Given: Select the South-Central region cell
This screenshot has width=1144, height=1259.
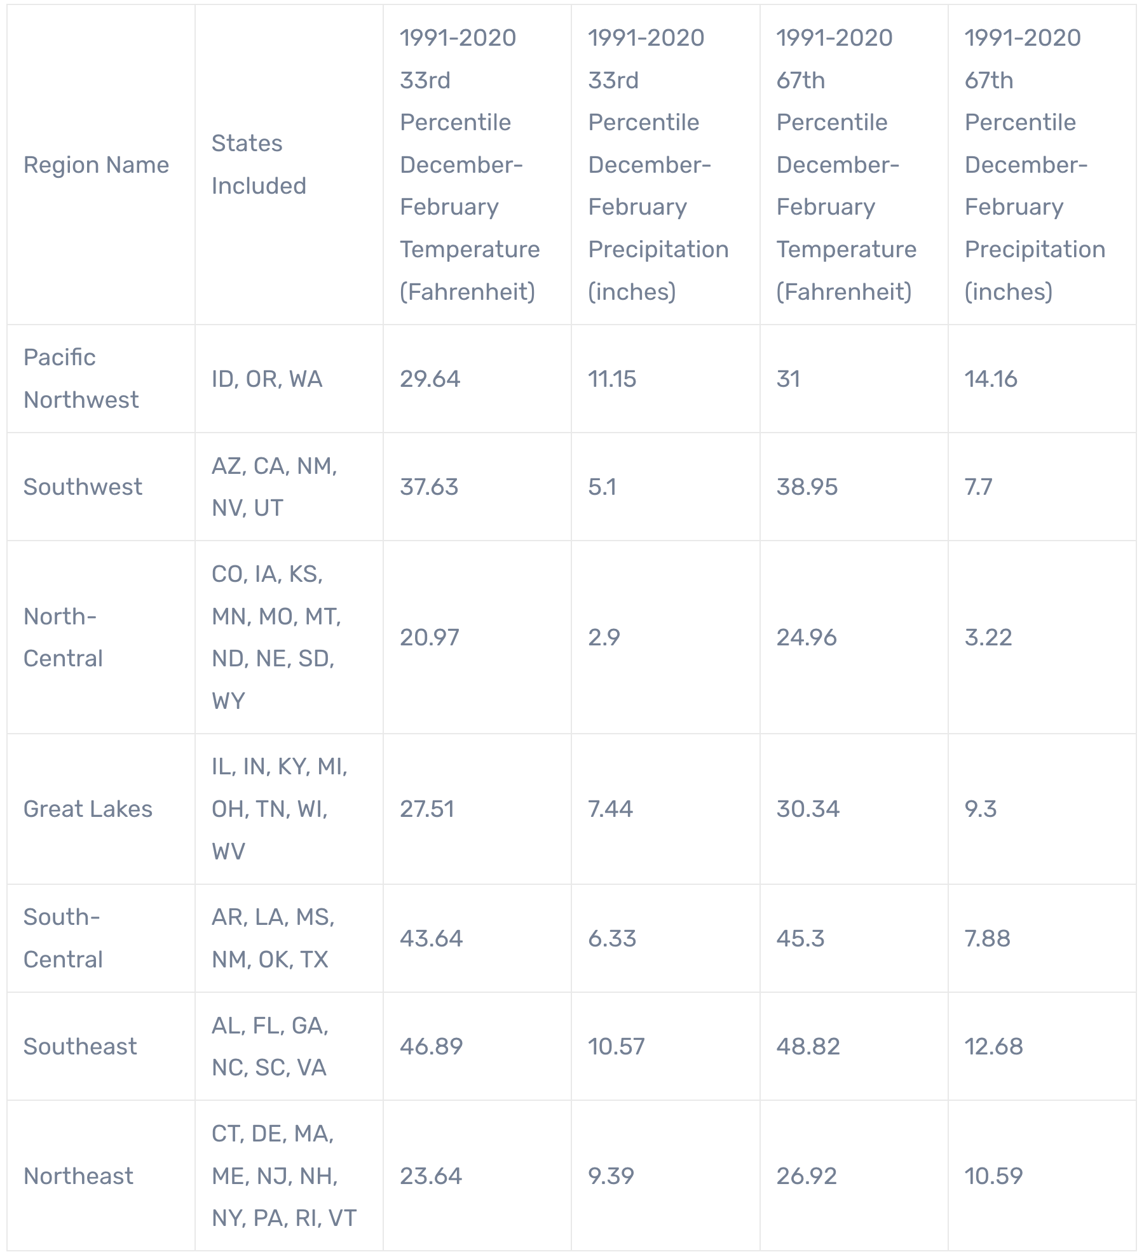Looking at the screenshot, I should click(63, 938).
